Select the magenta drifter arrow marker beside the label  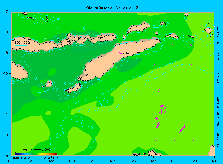point(120,53)
